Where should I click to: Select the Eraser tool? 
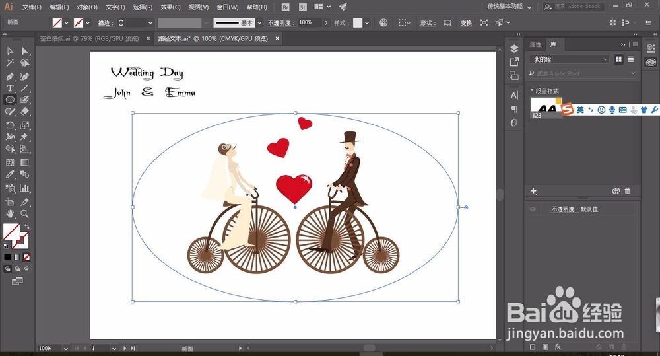click(x=25, y=112)
